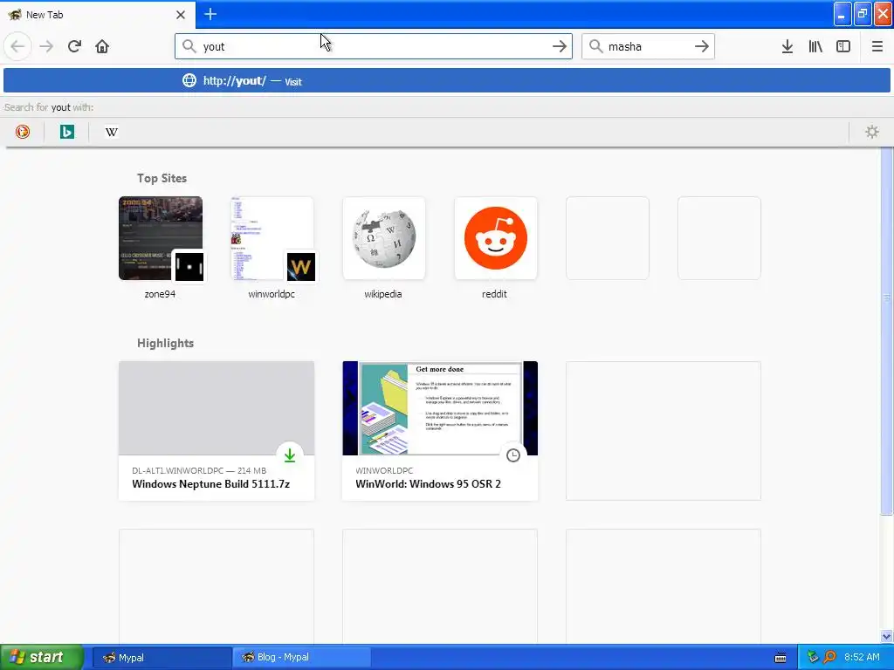
Task: Open the home page icon
Action: (x=102, y=46)
